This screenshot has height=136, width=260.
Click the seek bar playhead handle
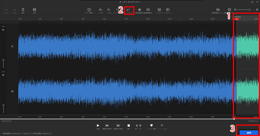point(234,119)
